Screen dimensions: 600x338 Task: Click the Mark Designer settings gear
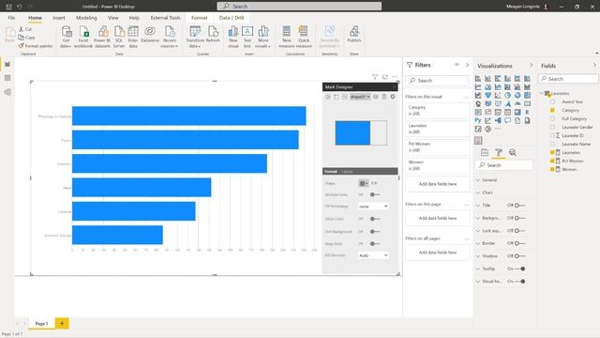point(393,97)
